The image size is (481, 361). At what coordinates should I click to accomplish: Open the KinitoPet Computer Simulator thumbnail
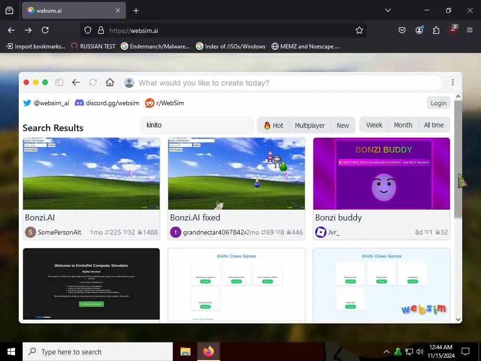[x=92, y=284]
